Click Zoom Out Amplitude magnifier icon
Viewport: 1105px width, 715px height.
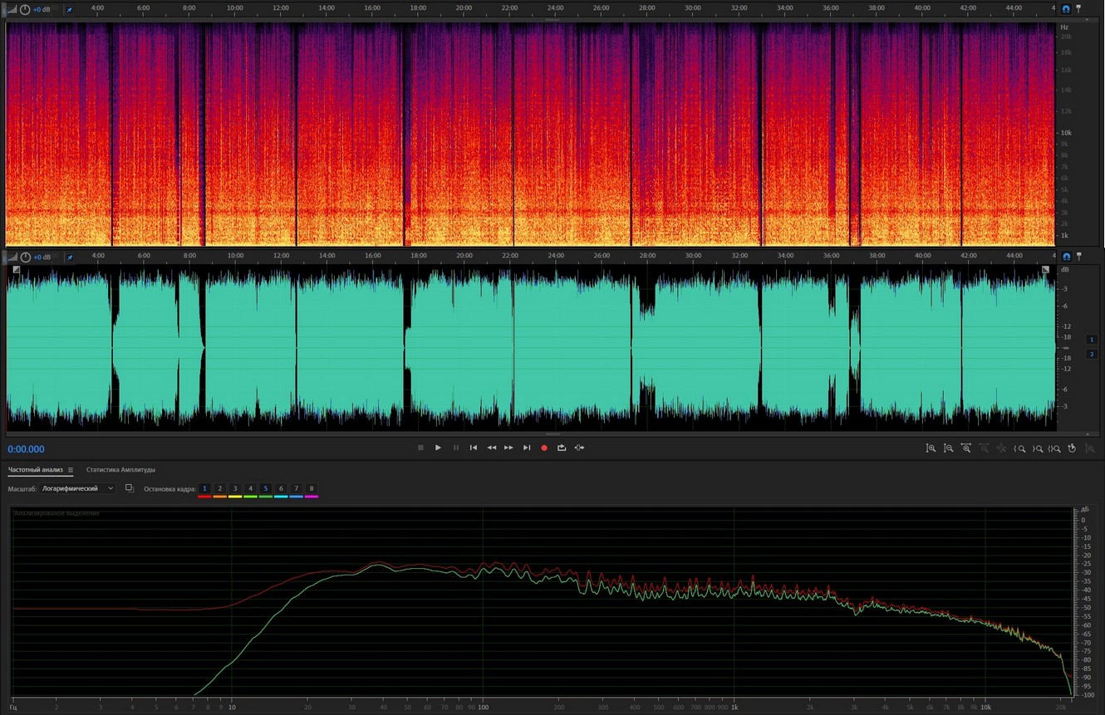click(x=948, y=448)
